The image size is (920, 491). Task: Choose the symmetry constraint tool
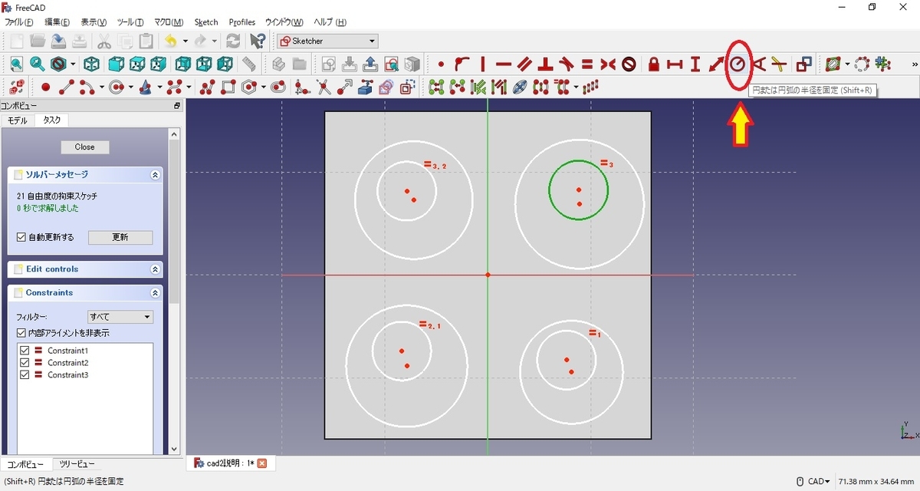pos(608,64)
